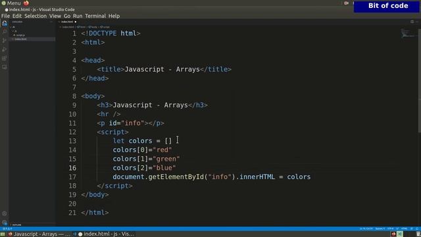Open the Explorer panel's more actions ellipsis
This screenshot has height=237, width=421.
coord(51,22)
